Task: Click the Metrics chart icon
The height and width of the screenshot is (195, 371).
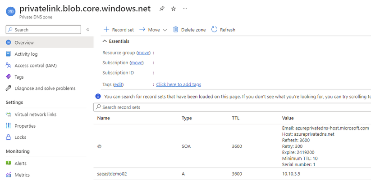Action: tap(8, 174)
